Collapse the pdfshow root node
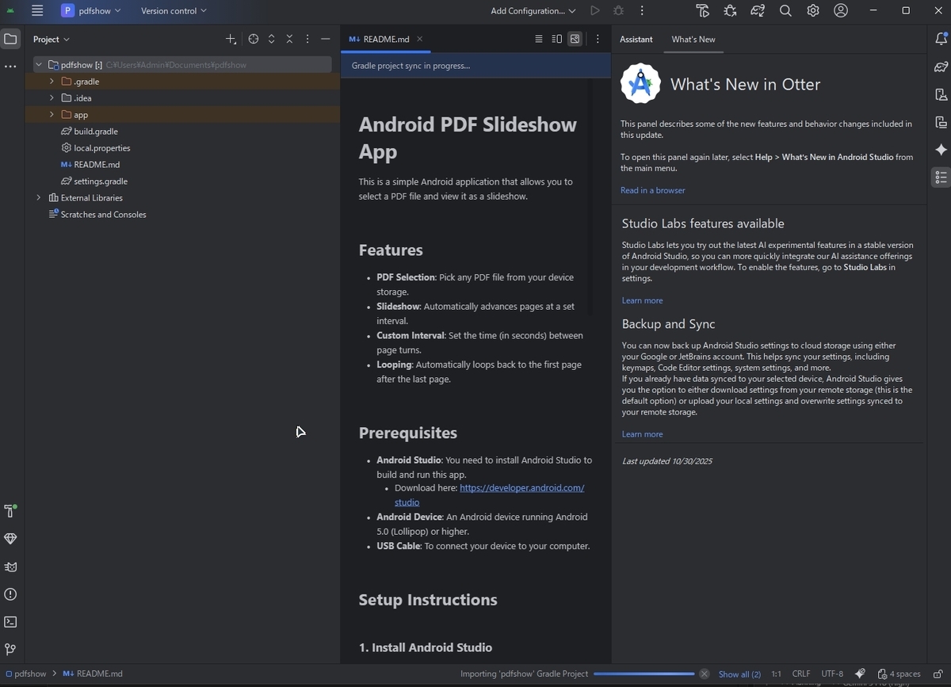Image resolution: width=951 pixels, height=687 pixels. point(38,65)
